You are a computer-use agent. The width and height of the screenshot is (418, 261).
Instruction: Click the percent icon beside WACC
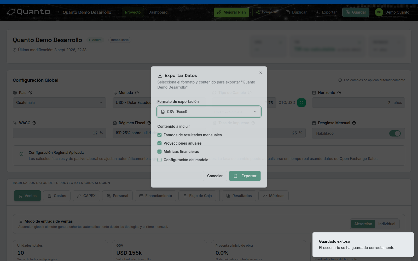click(x=15, y=123)
